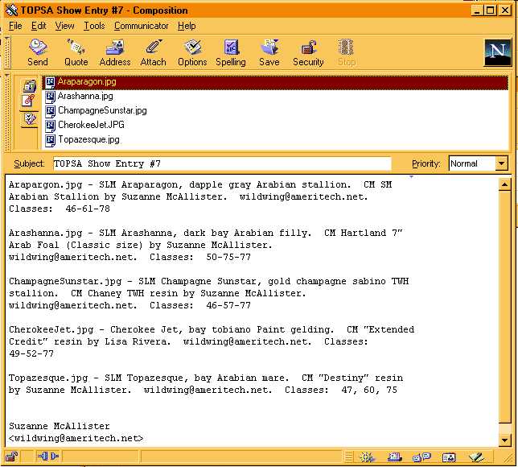
Task: Click the message body scrollbar down arrow
Action: (504, 440)
